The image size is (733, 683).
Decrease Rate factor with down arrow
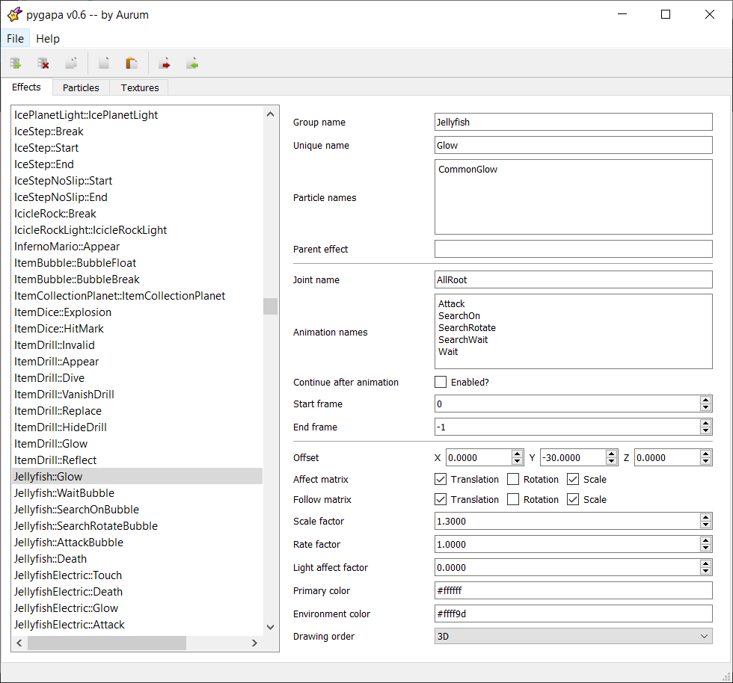point(705,548)
